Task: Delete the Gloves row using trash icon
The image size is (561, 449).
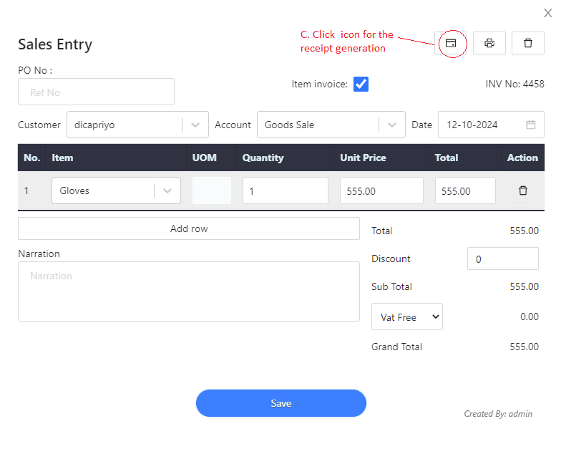Action: click(522, 190)
